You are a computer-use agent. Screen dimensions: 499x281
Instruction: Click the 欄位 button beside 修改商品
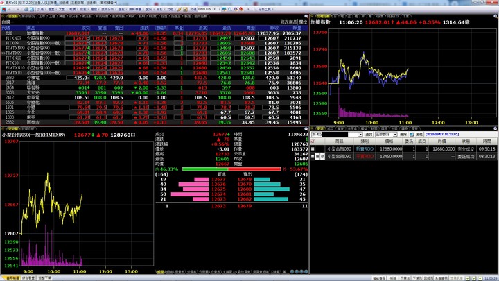(303, 22)
